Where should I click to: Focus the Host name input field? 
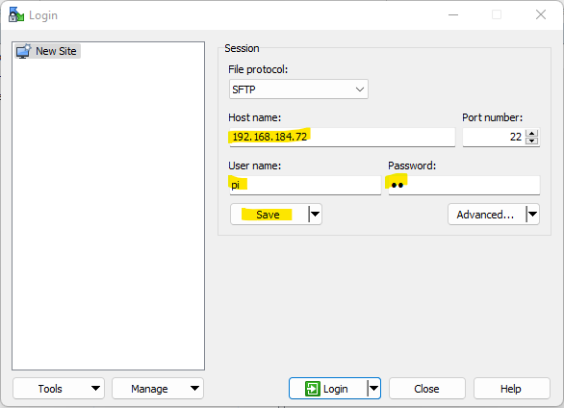click(x=342, y=137)
